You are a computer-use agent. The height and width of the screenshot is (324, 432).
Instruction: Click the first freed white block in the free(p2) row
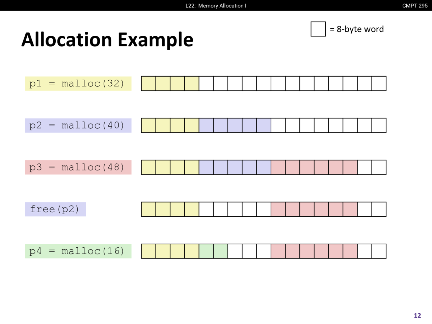206,209
